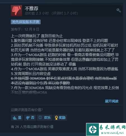
Task: Click the 不推荐 review title
Action: (x=32, y=8)
